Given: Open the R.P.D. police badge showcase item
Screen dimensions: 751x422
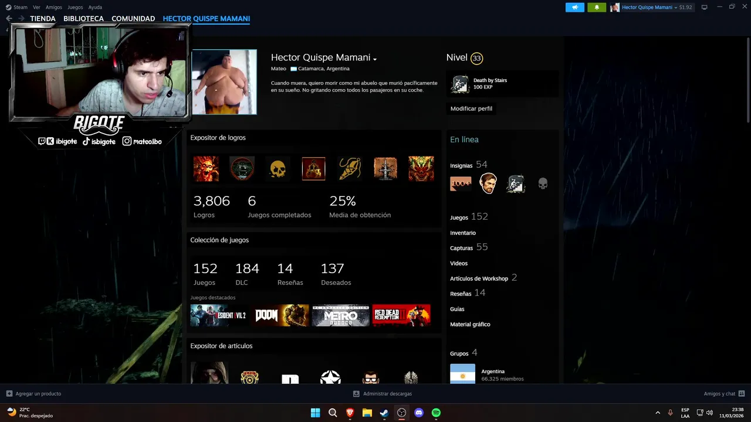Looking at the screenshot, I should (x=250, y=376).
